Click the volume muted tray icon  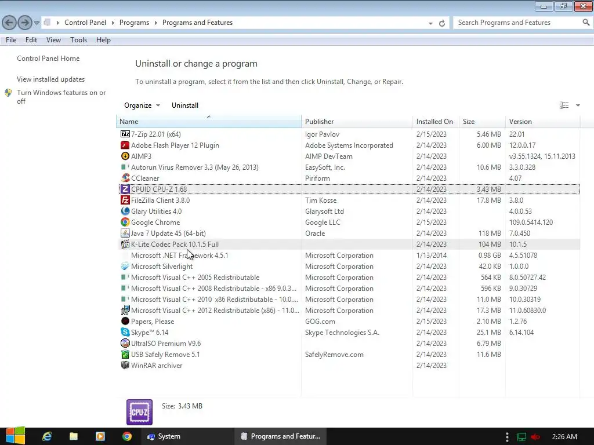(535, 437)
